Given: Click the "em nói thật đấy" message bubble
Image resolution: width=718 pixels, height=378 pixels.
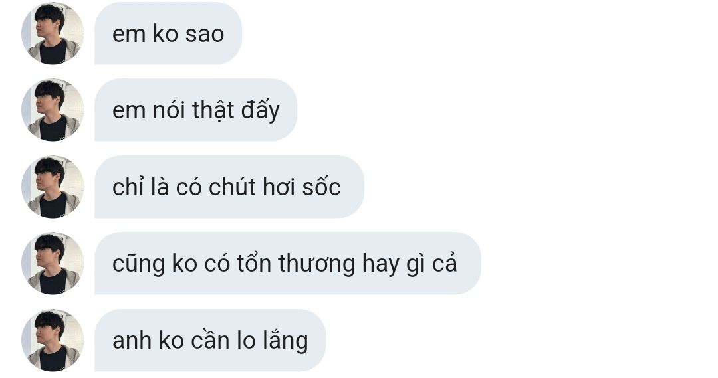Looking at the screenshot, I should click(x=195, y=110).
